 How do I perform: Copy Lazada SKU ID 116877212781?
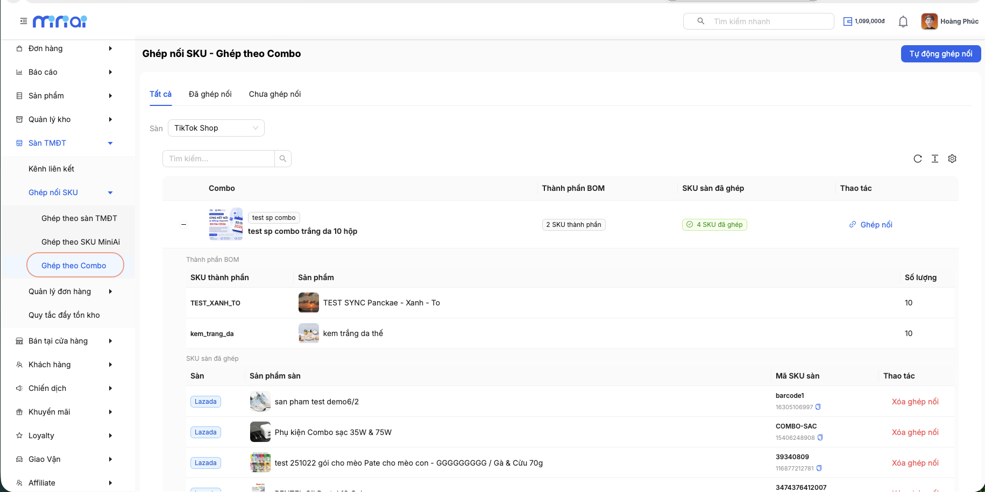click(x=819, y=468)
